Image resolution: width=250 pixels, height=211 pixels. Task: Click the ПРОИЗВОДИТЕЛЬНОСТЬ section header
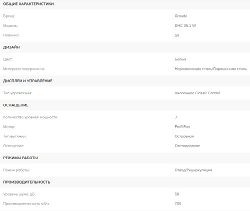click(26, 182)
